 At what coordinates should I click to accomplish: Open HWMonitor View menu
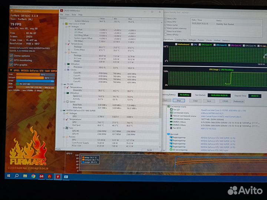(67, 14)
